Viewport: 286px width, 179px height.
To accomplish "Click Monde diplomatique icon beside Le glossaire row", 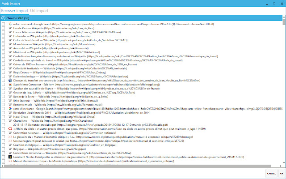I will 10,137.
